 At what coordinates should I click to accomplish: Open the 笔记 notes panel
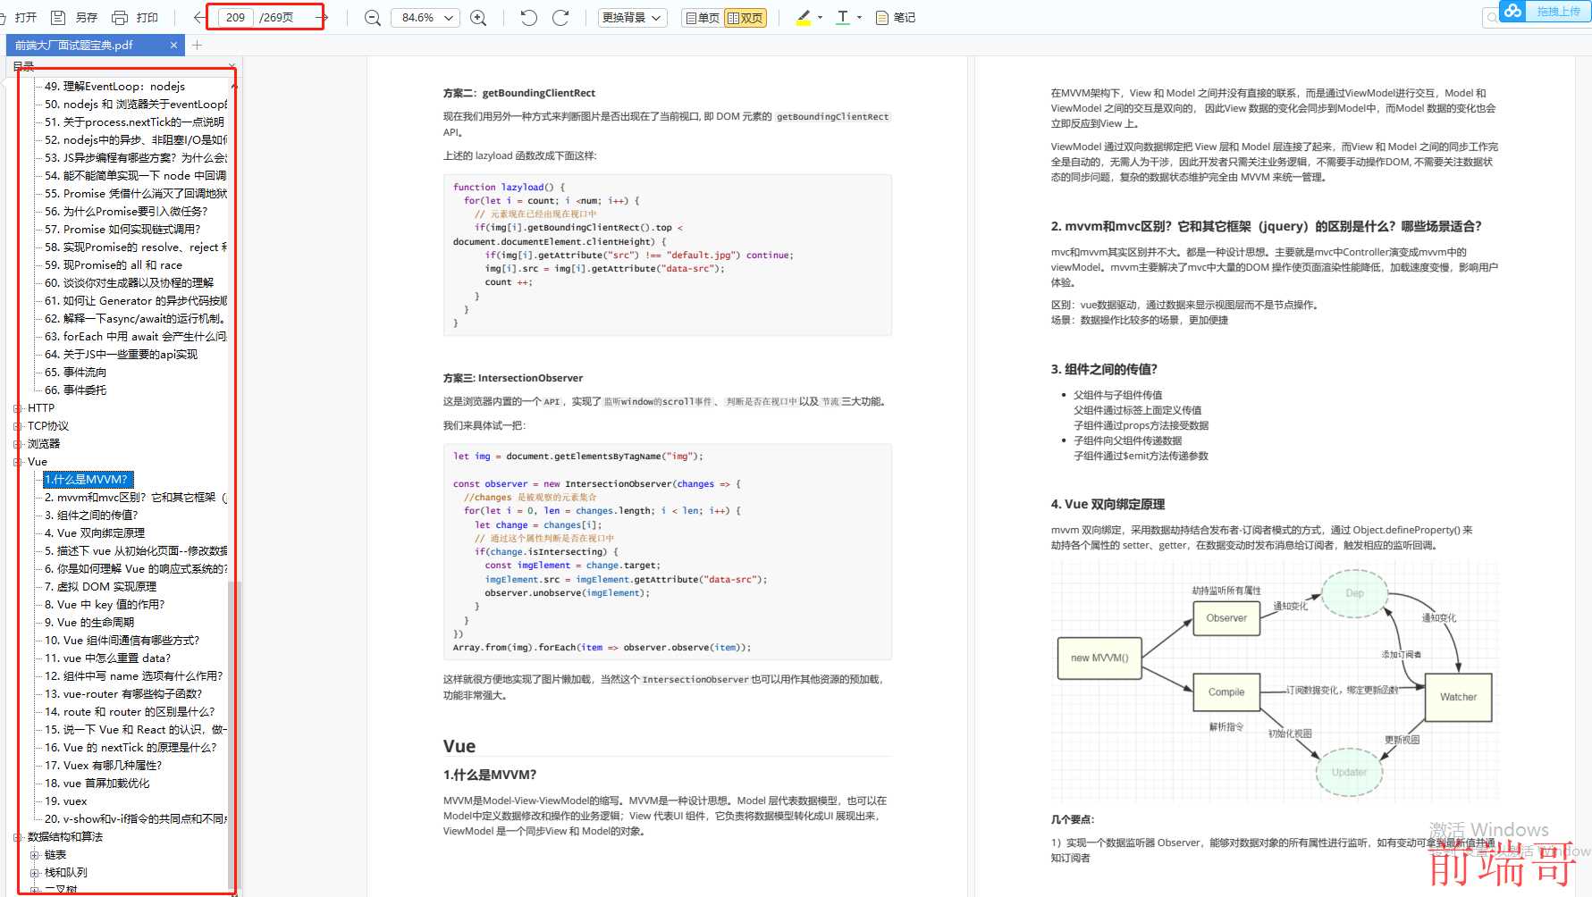[x=896, y=17]
